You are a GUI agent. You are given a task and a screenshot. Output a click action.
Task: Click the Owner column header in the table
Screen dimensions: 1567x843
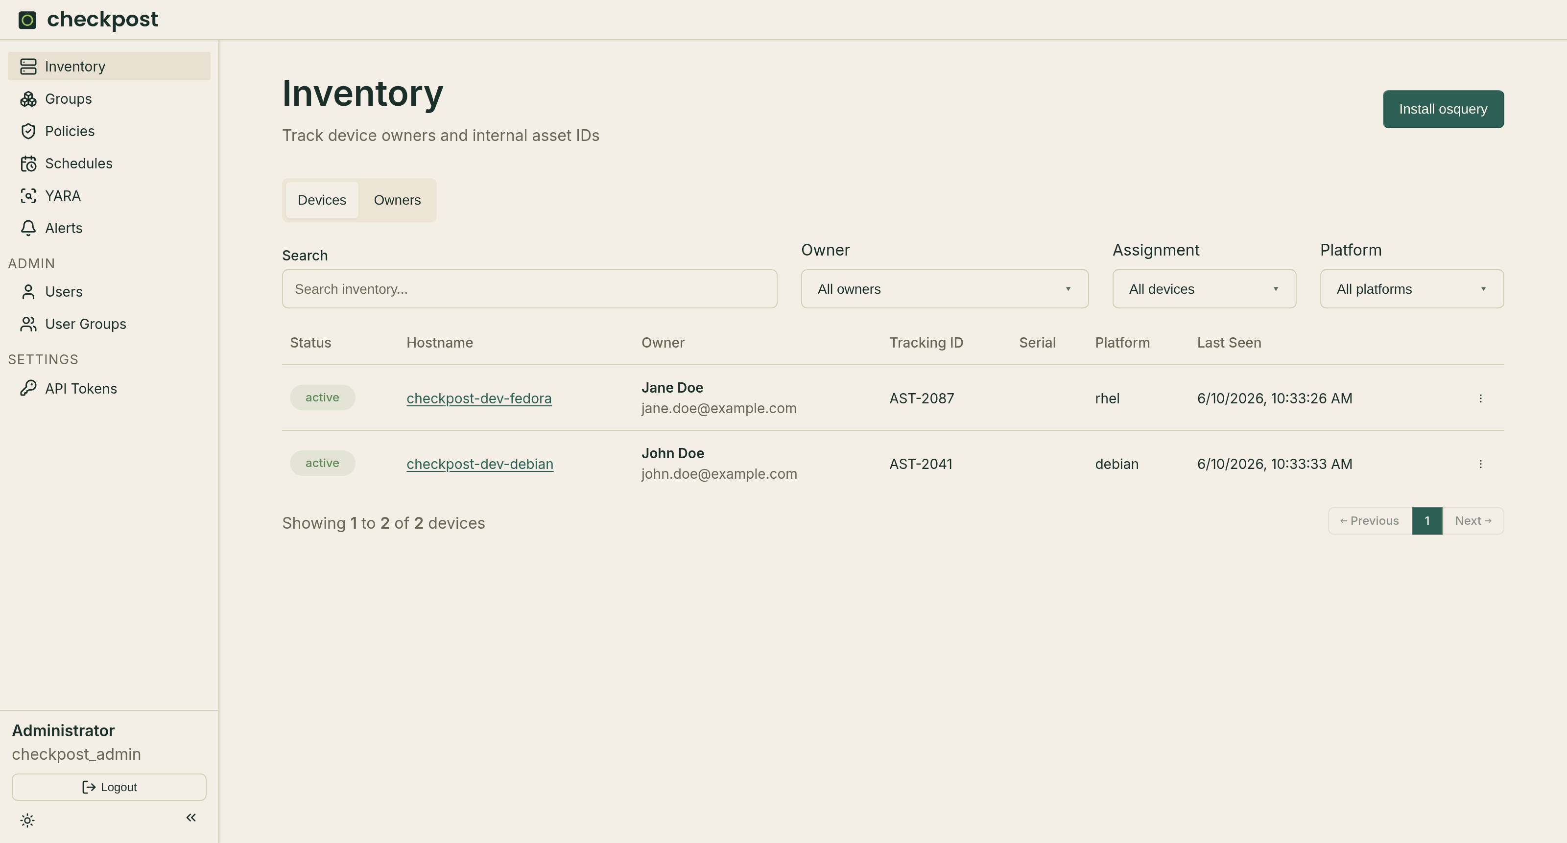pyautogui.click(x=663, y=342)
